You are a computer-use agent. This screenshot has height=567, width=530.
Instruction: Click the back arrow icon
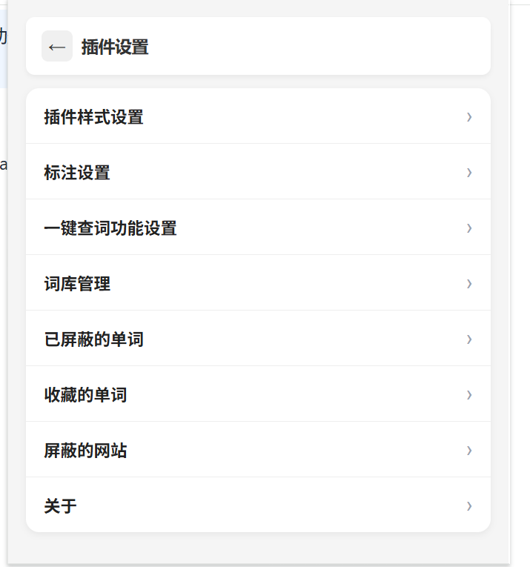[57, 47]
